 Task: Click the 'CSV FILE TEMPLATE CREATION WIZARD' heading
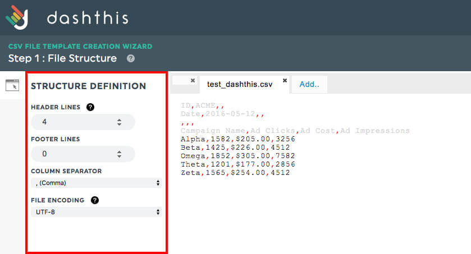pos(80,47)
